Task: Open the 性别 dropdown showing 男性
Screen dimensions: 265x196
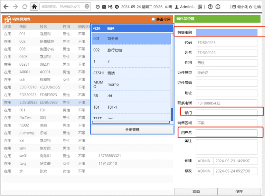Action: [x=226, y=63]
